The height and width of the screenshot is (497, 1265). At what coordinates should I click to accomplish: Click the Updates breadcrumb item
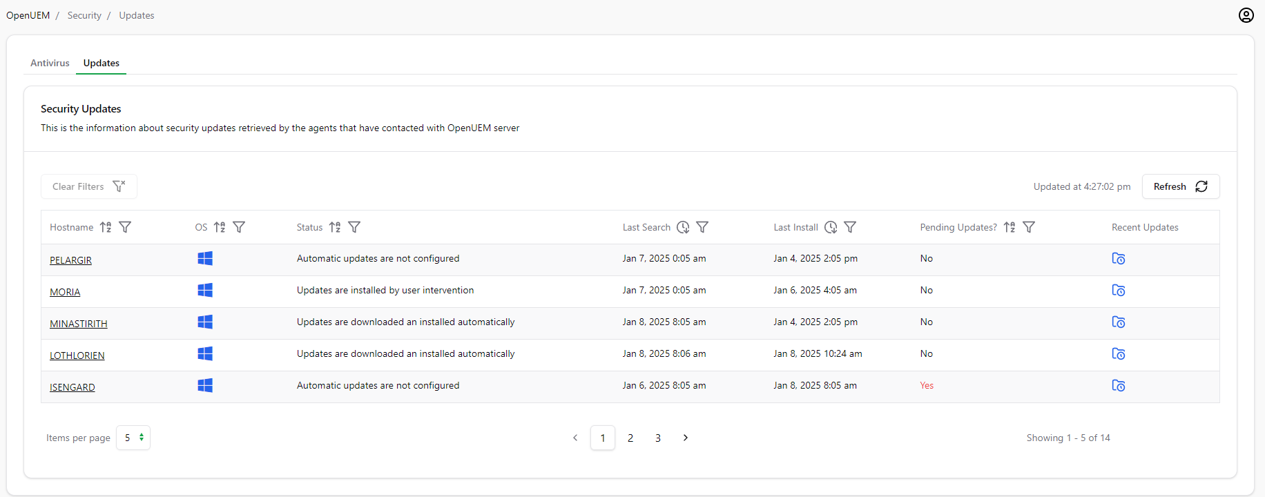(137, 15)
